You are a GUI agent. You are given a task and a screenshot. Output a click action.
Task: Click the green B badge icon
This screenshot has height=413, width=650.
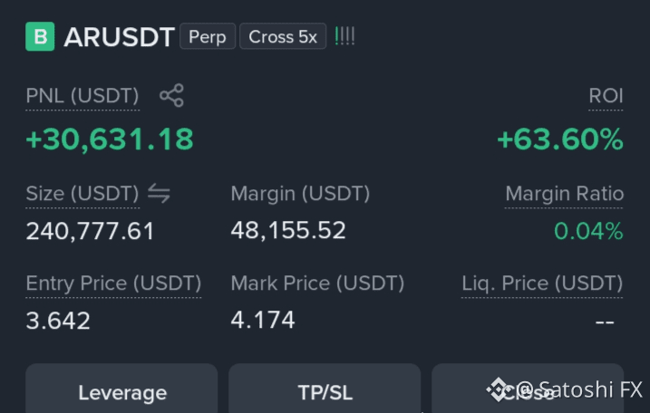point(40,36)
